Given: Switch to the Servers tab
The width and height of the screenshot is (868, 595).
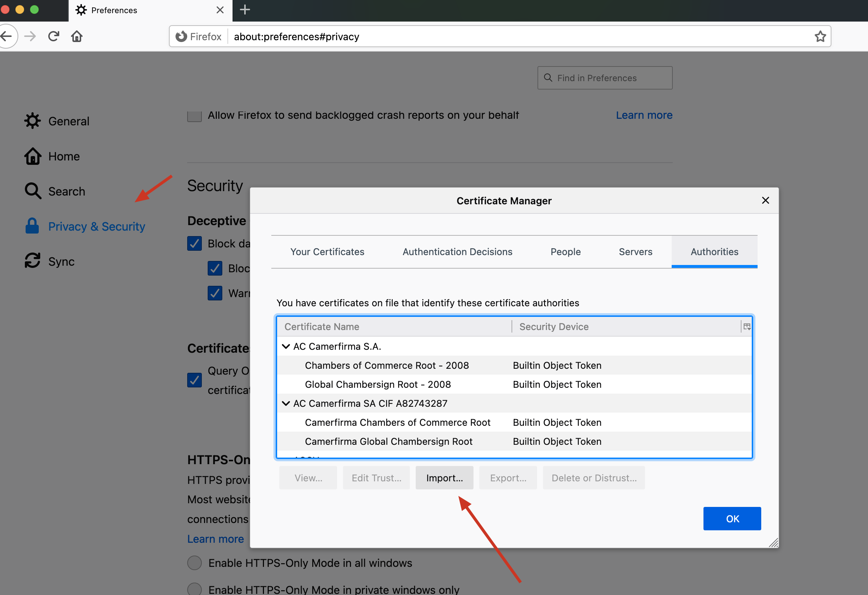Looking at the screenshot, I should click(635, 252).
